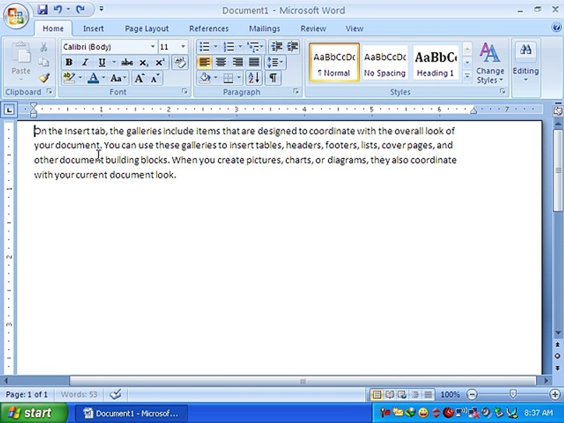Apply the Heading 1 style
The image size is (564, 423).
tap(435, 63)
